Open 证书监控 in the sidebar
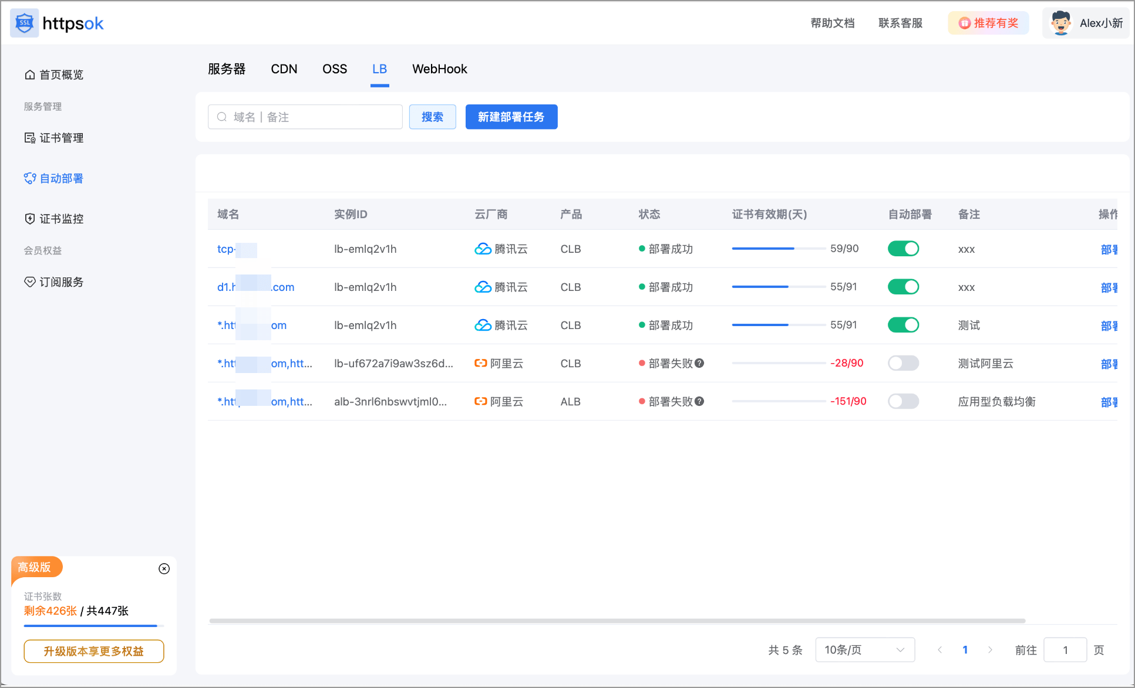This screenshot has width=1135, height=688. (54, 219)
